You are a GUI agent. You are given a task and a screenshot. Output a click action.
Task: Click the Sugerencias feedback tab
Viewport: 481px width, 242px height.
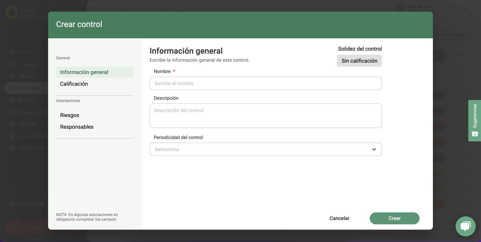tap(475, 121)
